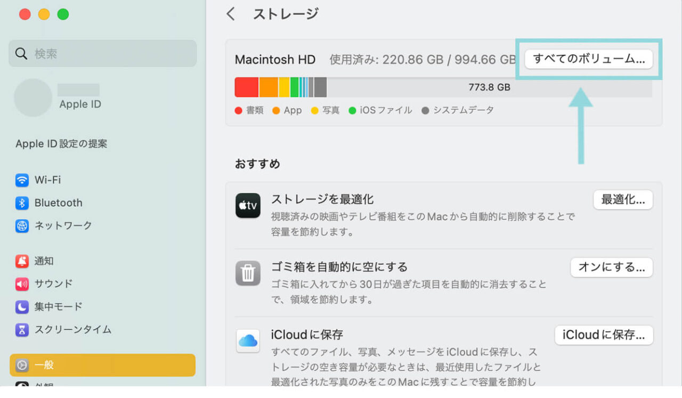Click the 773.8 GB free space area
This screenshot has width=682, height=398.
coord(489,87)
